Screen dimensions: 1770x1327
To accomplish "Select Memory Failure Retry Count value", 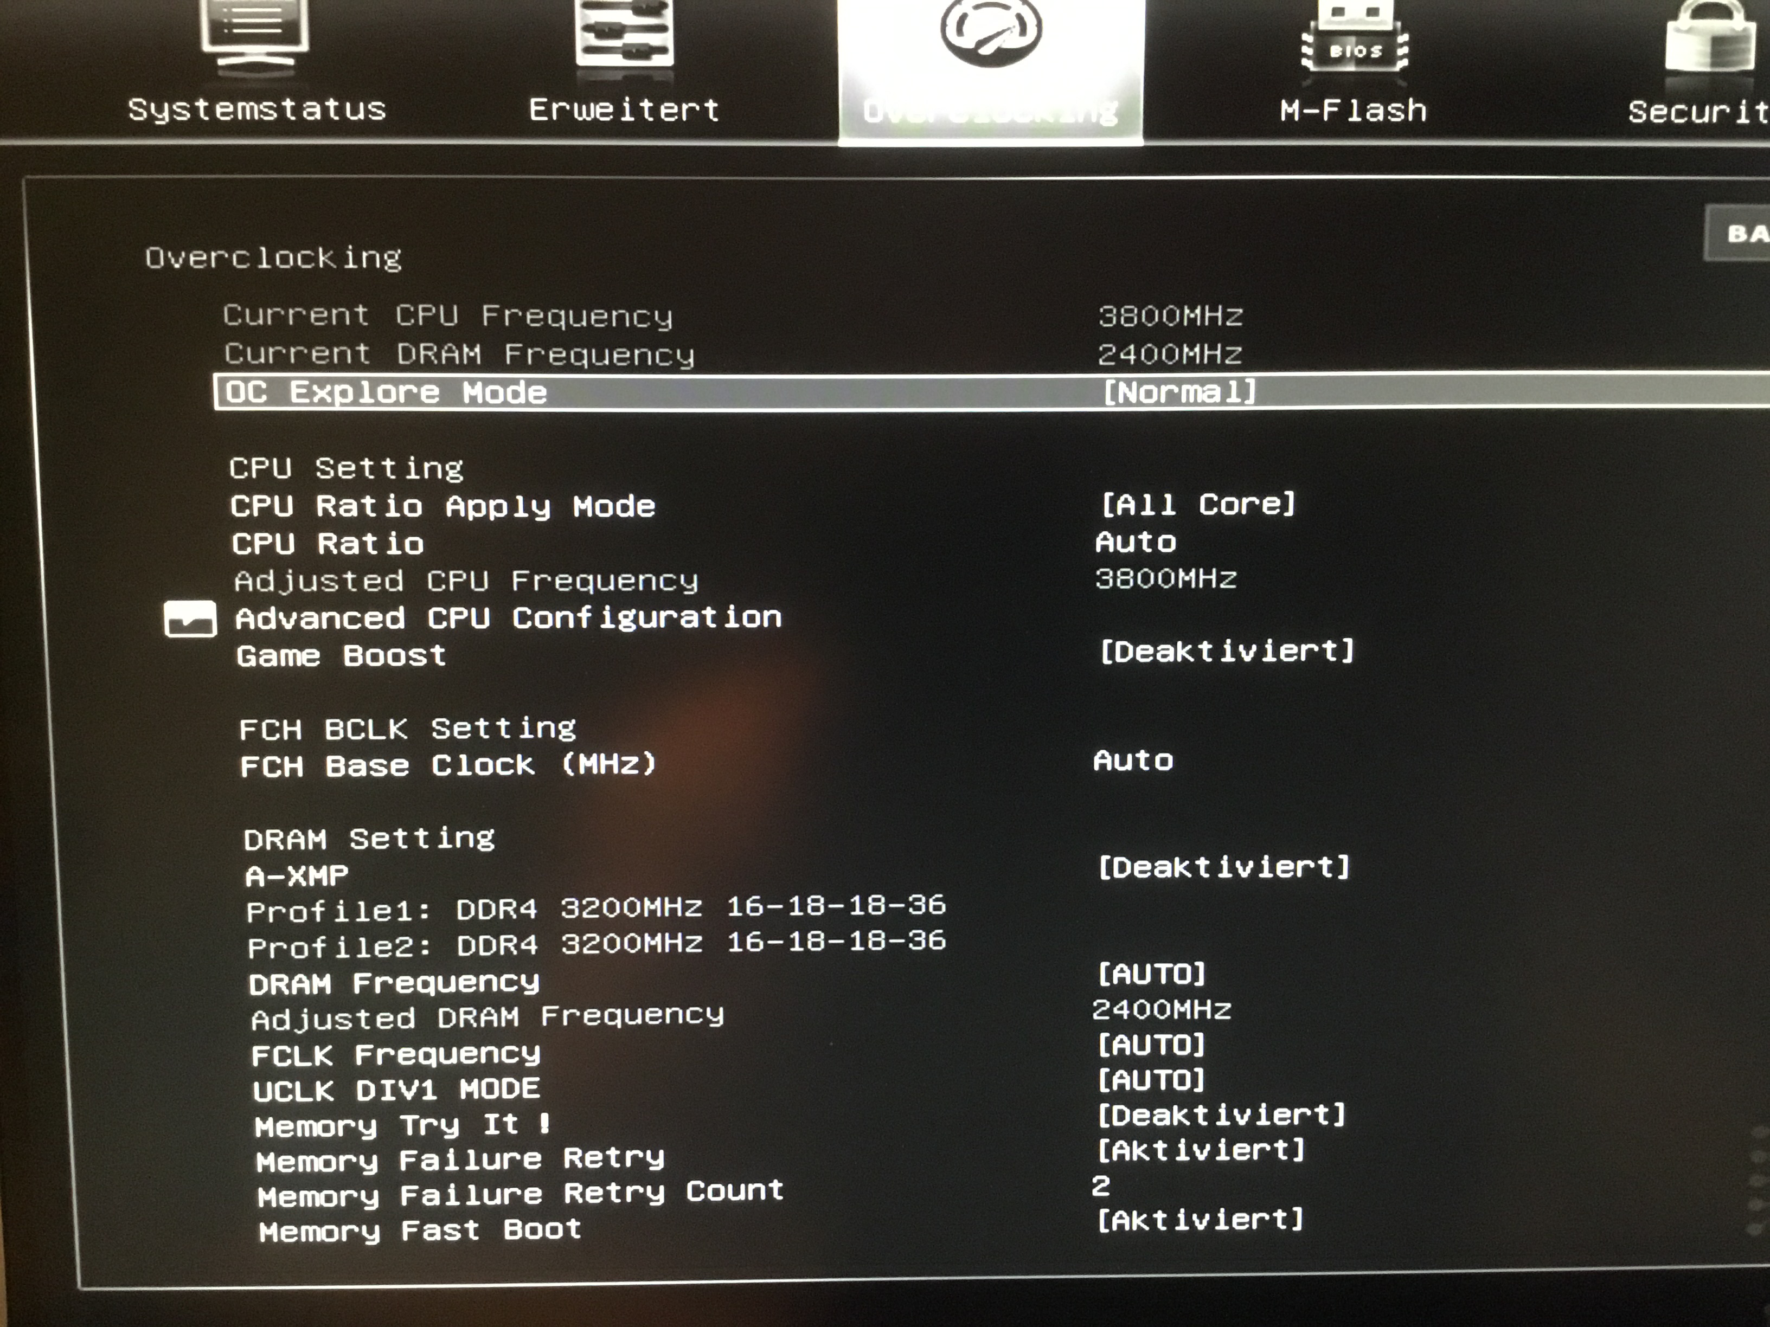I will click(x=1101, y=1186).
